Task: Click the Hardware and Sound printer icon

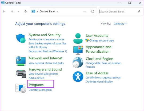Action: coord(21,74)
